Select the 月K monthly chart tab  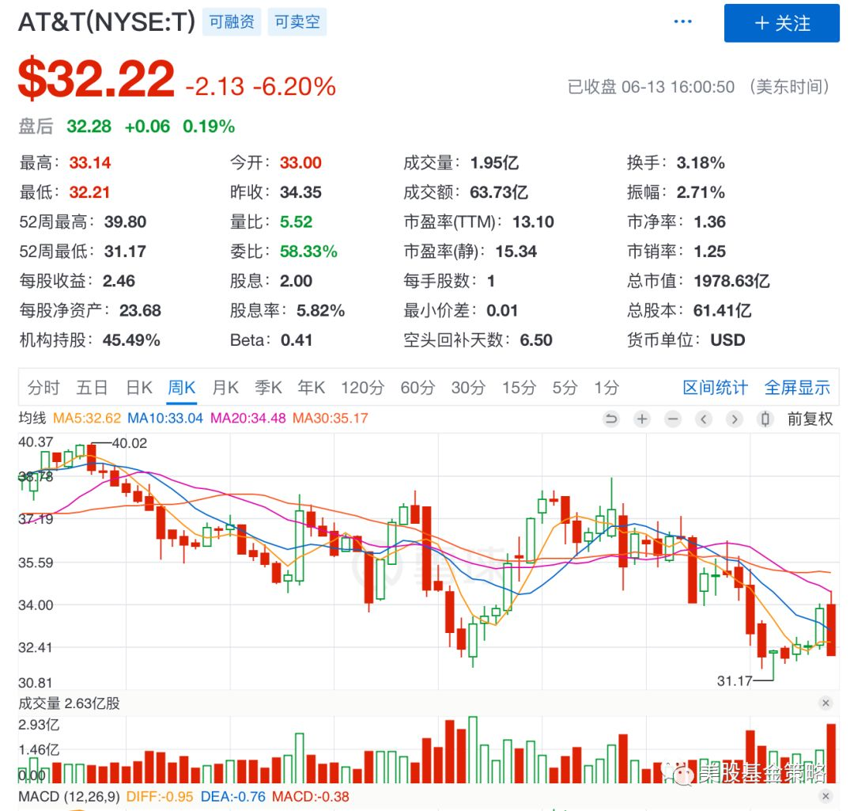coord(225,388)
